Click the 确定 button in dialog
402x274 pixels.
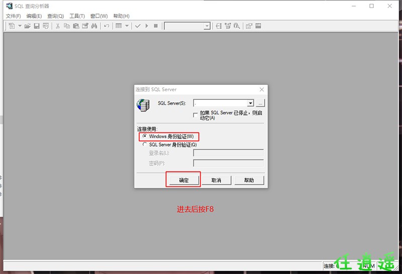tap(183, 180)
